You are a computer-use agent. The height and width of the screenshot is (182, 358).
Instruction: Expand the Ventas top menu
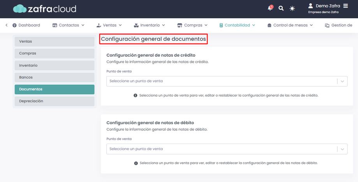[x=109, y=25]
